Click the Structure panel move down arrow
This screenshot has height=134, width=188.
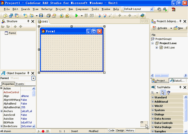pos(21,26)
